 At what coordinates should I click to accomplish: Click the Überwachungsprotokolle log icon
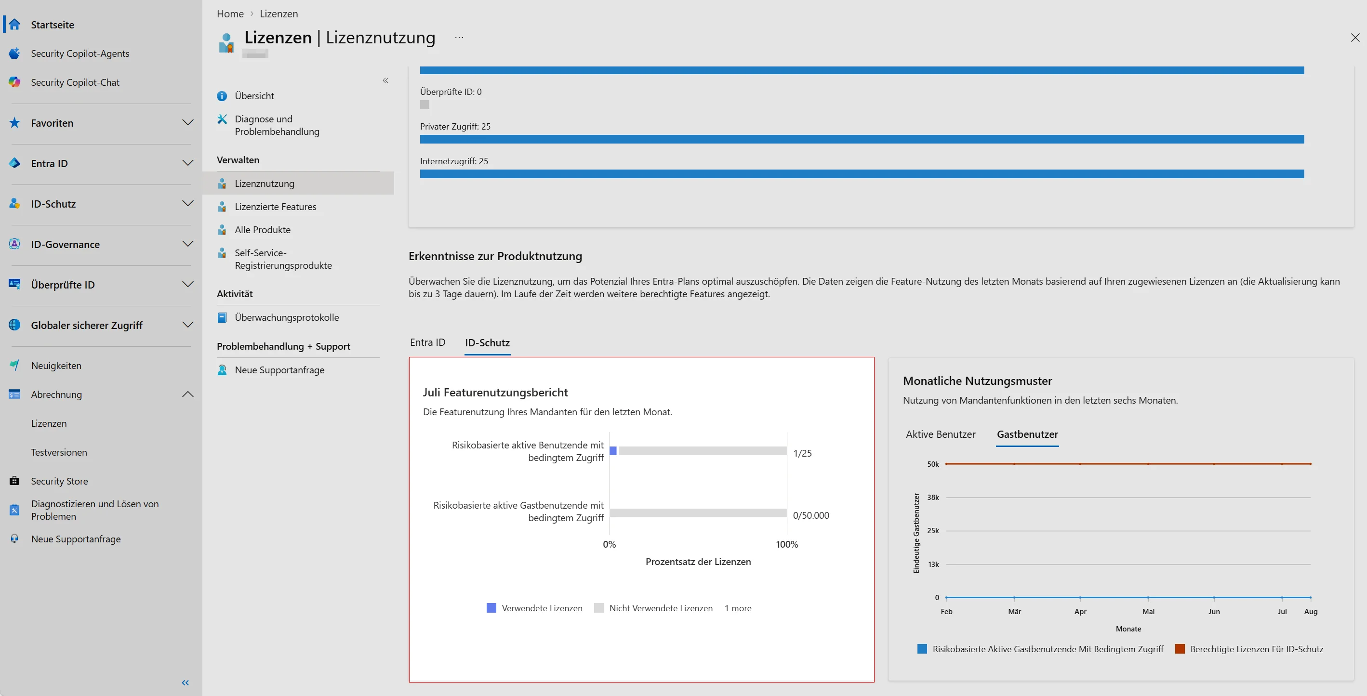[222, 317]
